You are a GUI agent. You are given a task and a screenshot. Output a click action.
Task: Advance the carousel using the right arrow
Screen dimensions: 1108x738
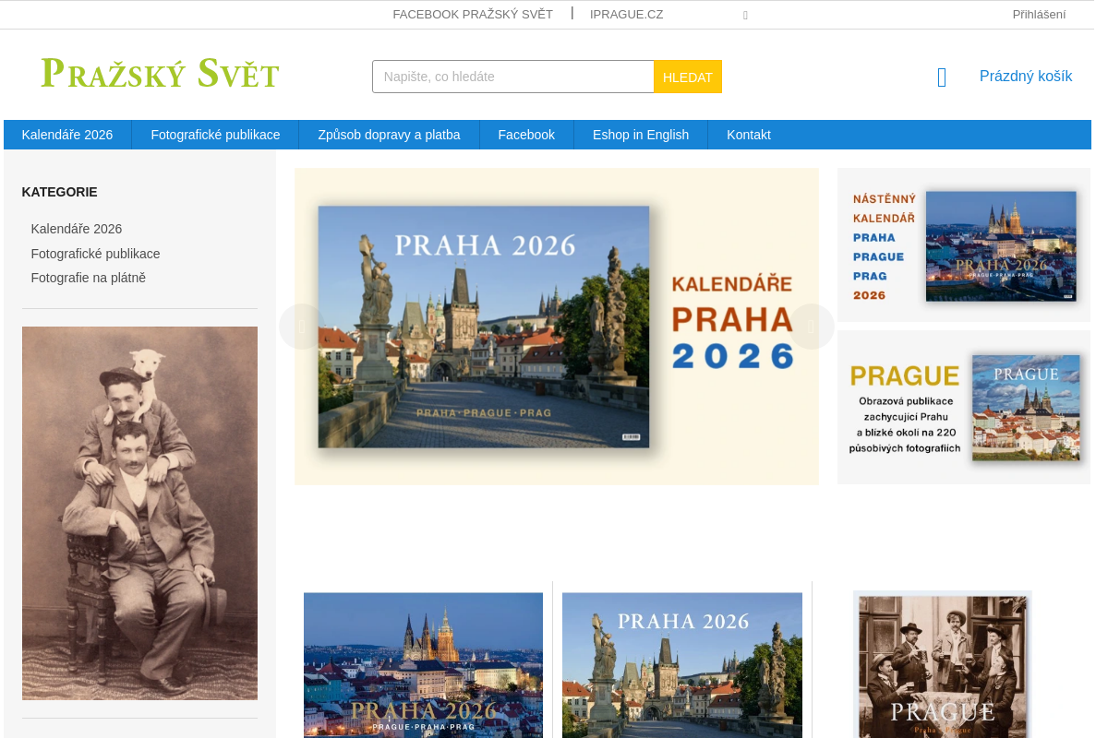[x=811, y=326]
